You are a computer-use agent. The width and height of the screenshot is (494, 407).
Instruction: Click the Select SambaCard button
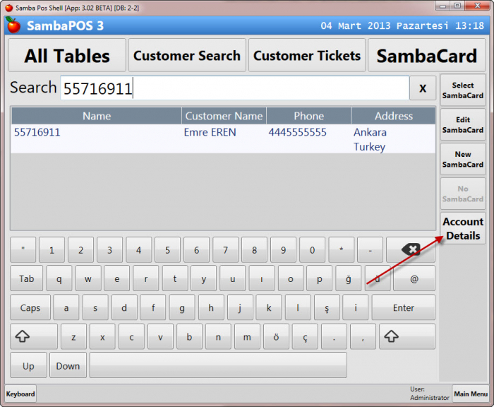coord(462,90)
